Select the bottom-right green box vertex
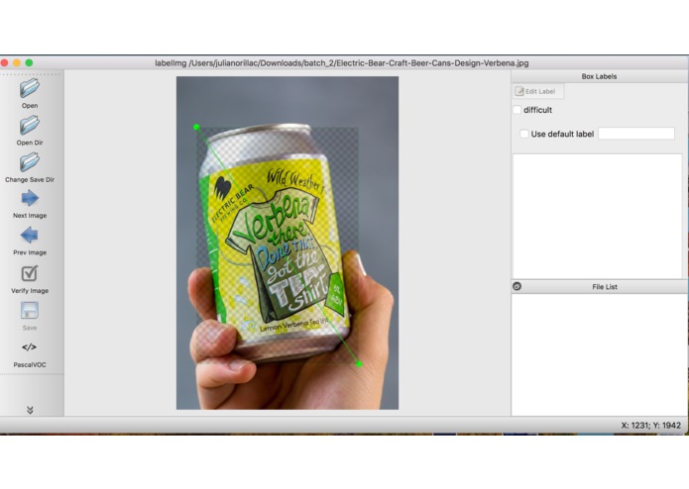The height and width of the screenshot is (489, 689). coord(359,364)
